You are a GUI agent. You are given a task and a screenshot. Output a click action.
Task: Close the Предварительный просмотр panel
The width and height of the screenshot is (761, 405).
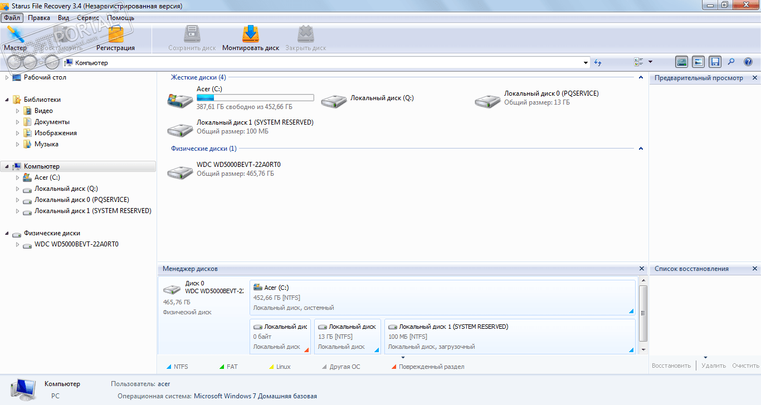[x=755, y=78]
